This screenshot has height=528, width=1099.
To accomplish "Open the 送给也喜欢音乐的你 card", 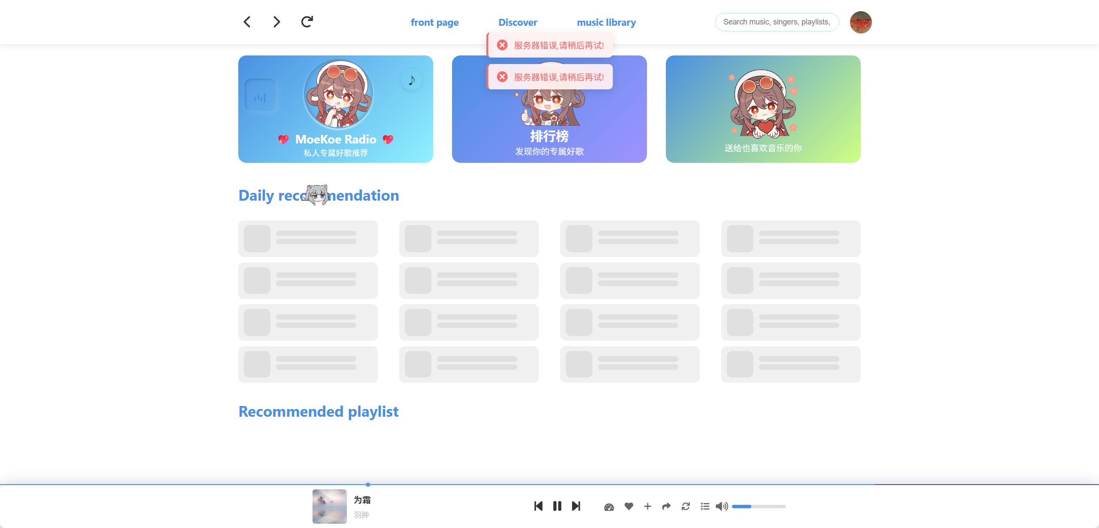I will tap(763, 109).
